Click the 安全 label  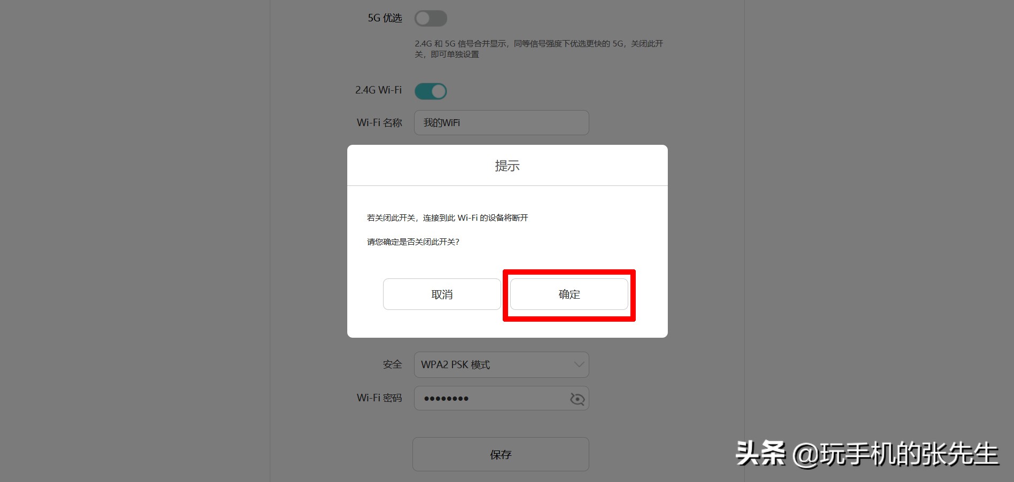(x=392, y=364)
